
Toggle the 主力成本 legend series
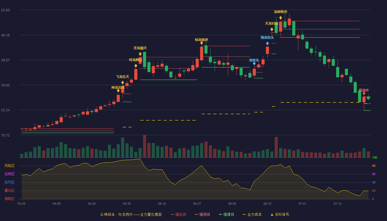coord(252,214)
